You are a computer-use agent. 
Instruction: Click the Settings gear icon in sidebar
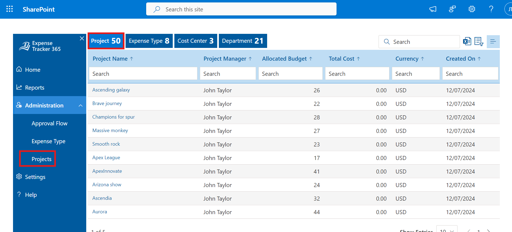19,177
